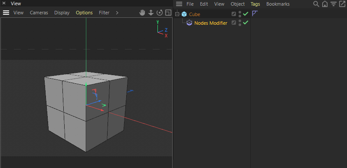Image resolution: width=347 pixels, height=168 pixels.
Task: Open the Object Manager View menu
Action: coord(219,4)
